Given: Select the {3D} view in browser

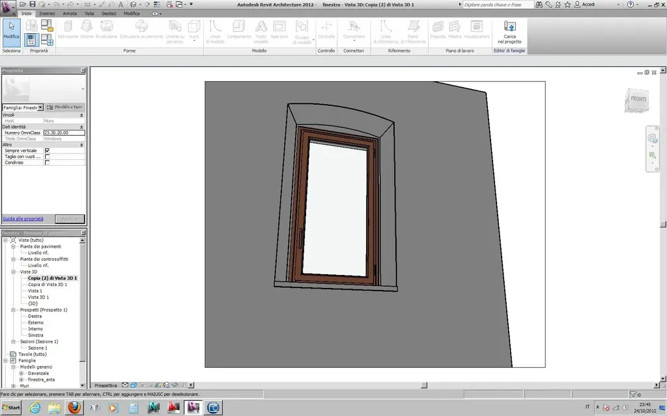Looking at the screenshot, I should pos(33,304).
